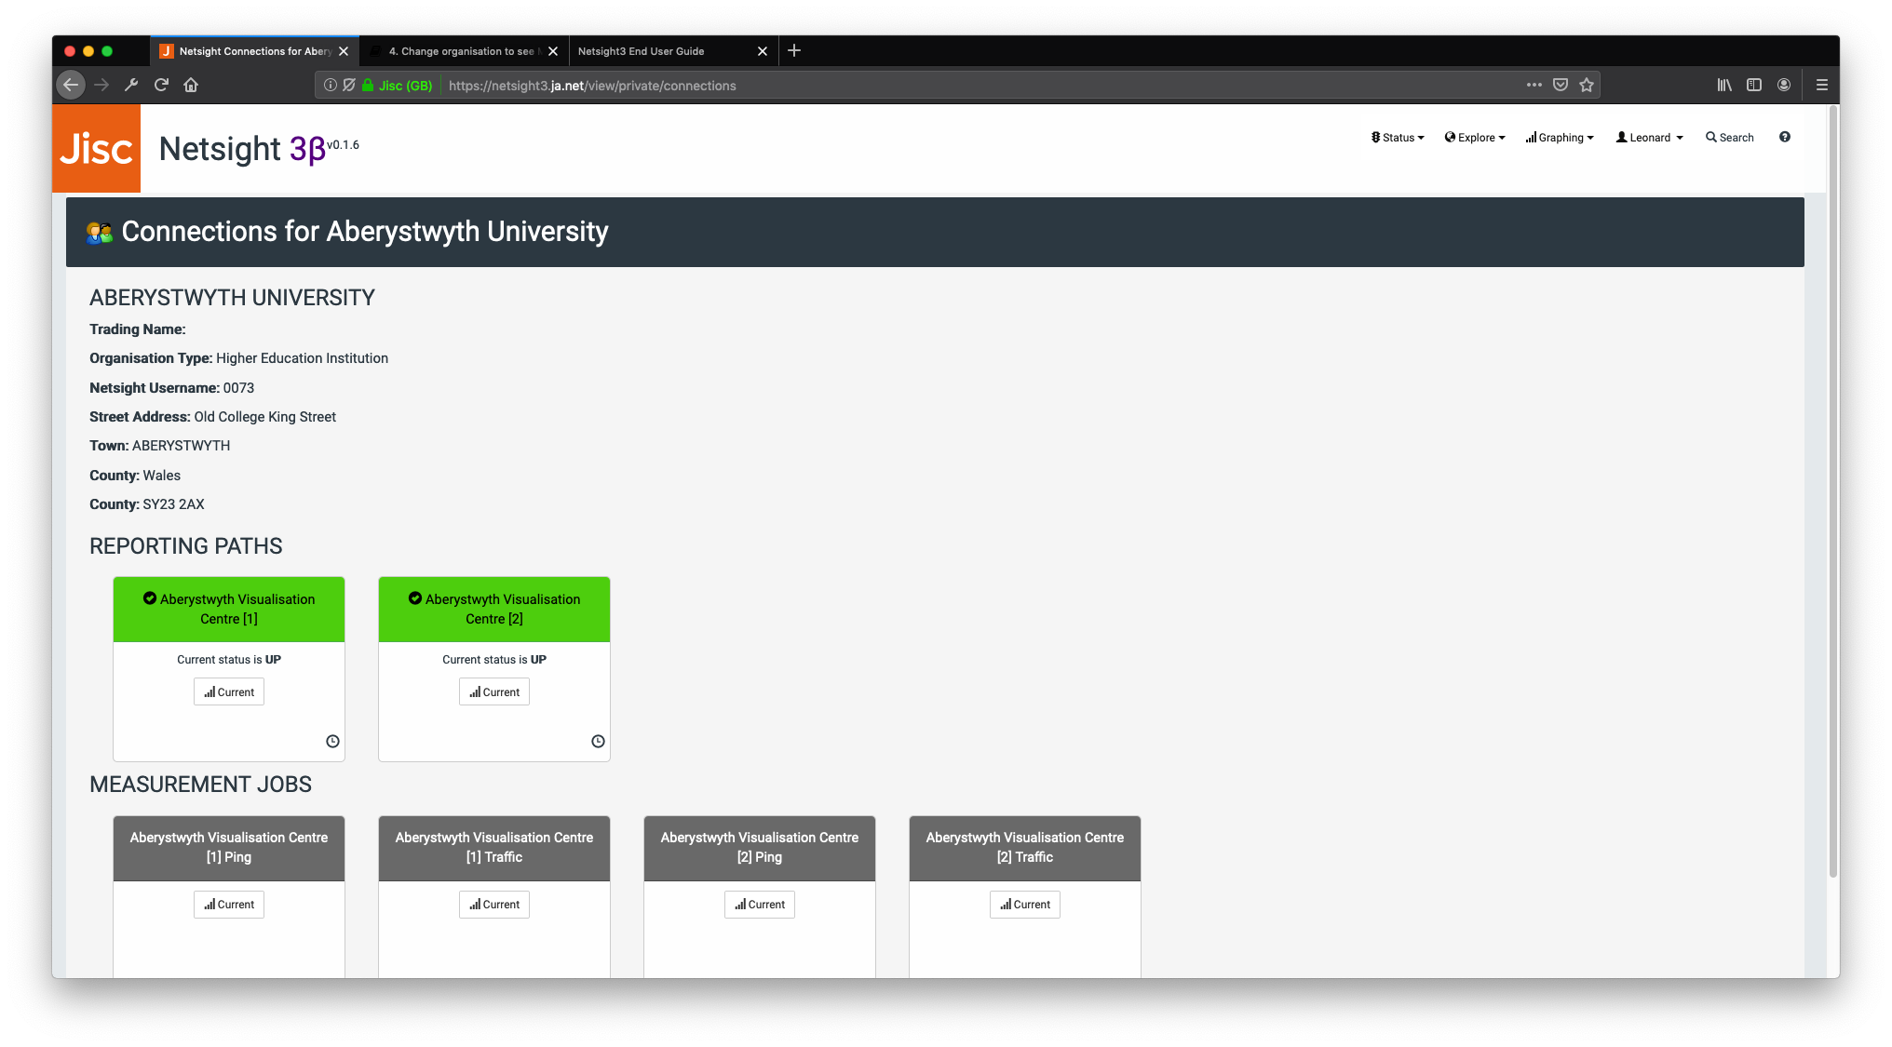The width and height of the screenshot is (1892, 1047).
Task: Click clock icon on Visualisation Centre [1] path
Action: click(x=332, y=742)
